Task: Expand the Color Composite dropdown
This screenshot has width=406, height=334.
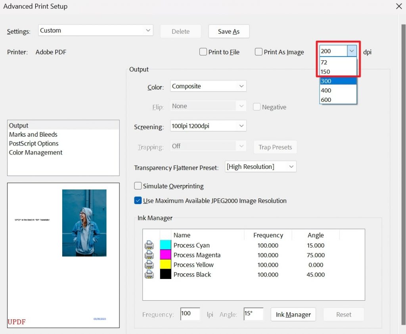Action: [208, 86]
